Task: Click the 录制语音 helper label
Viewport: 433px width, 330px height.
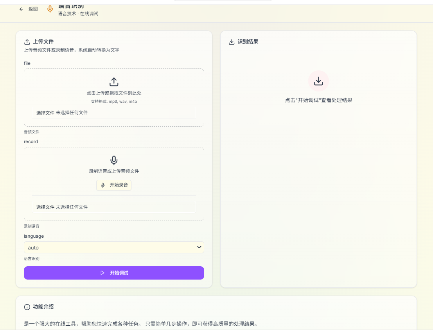Action: (x=31, y=226)
